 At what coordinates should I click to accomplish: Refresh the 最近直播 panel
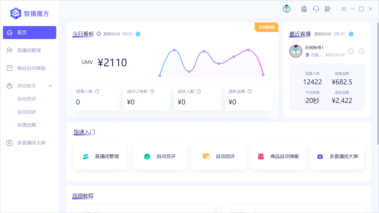point(351,34)
